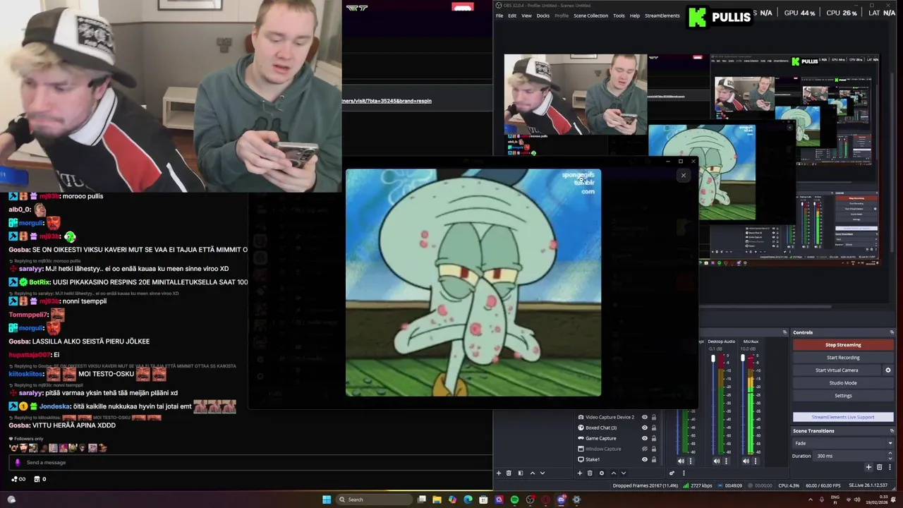Remove the scene transition with trash icon

pos(879,467)
